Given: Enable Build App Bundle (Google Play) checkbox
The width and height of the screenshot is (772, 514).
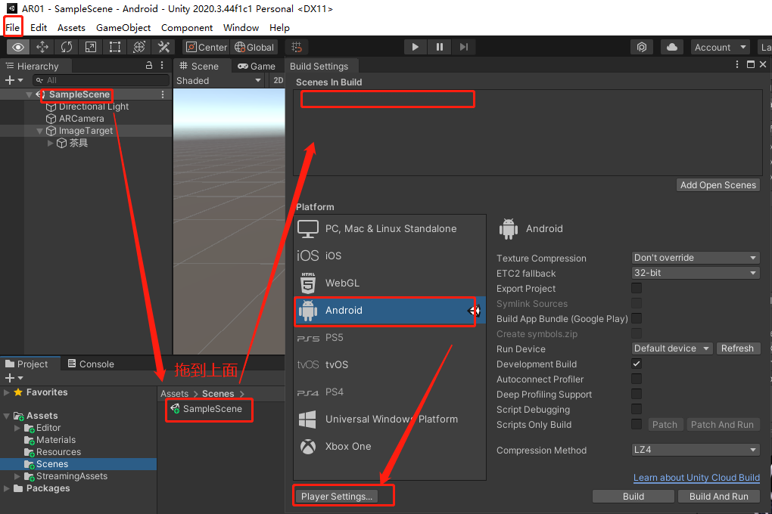Looking at the screenshot, I should coord(636,318).
